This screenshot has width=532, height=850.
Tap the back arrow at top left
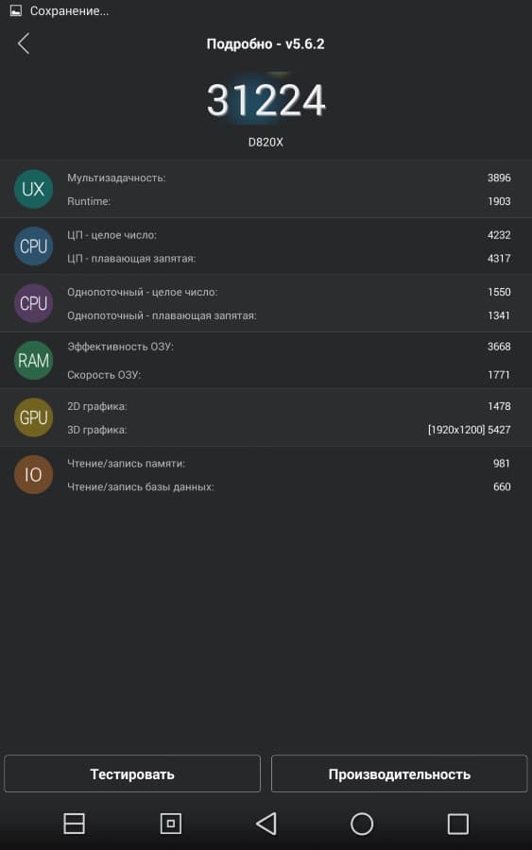[24, 43]
